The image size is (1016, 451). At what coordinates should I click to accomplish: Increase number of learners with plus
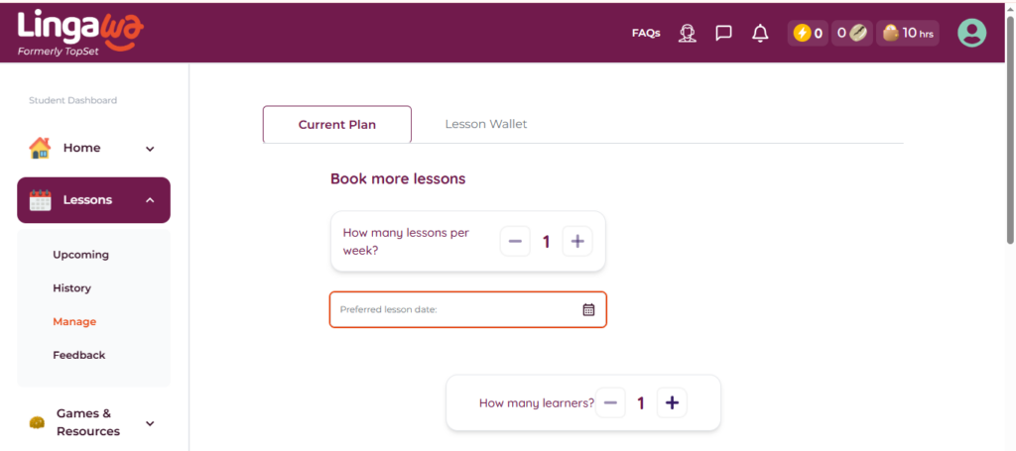coord(672,402)
